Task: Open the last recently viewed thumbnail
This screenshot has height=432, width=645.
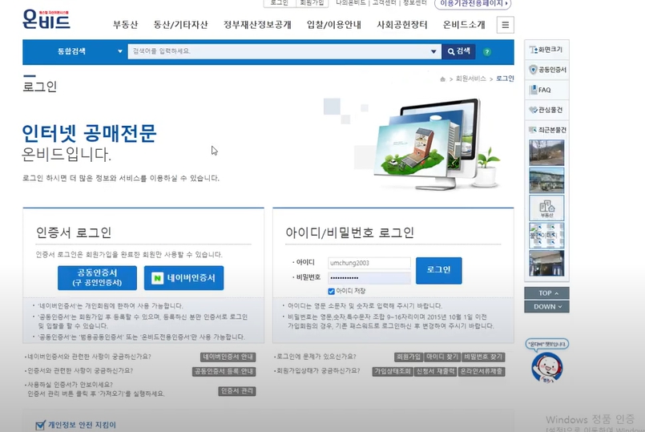Action: 546,264
